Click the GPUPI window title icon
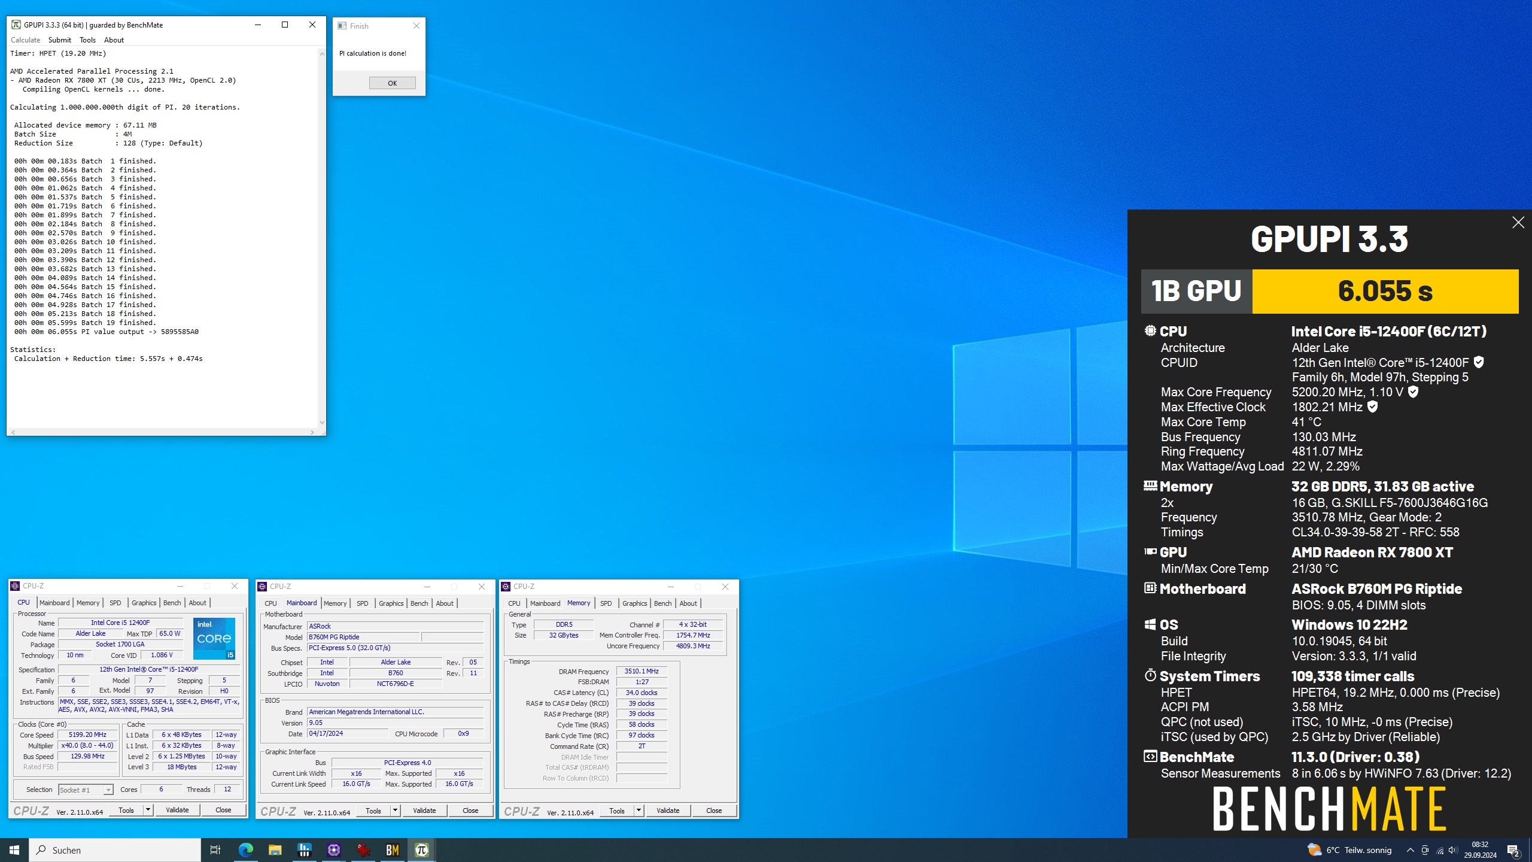Screen dimensions: 1532x862 (x=16, y=25)
